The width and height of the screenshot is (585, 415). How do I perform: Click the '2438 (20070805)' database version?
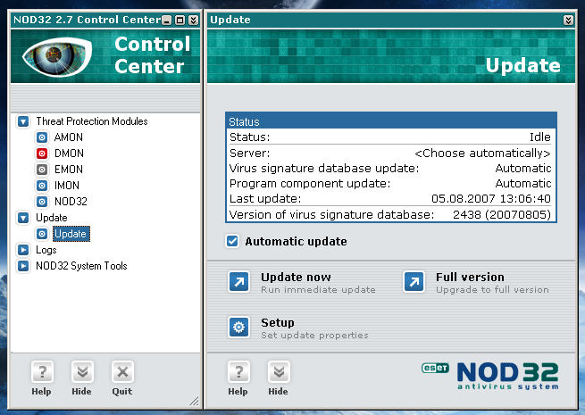502,215
